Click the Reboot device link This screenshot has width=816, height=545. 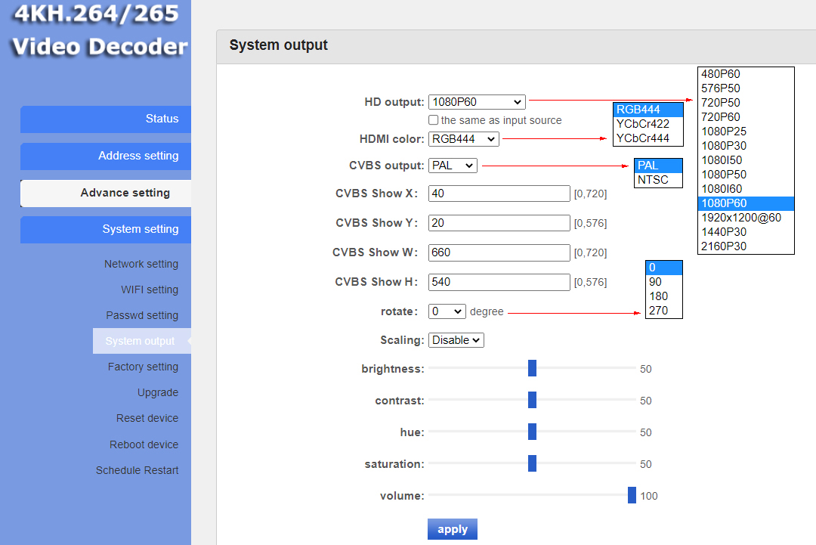point(144,444)
